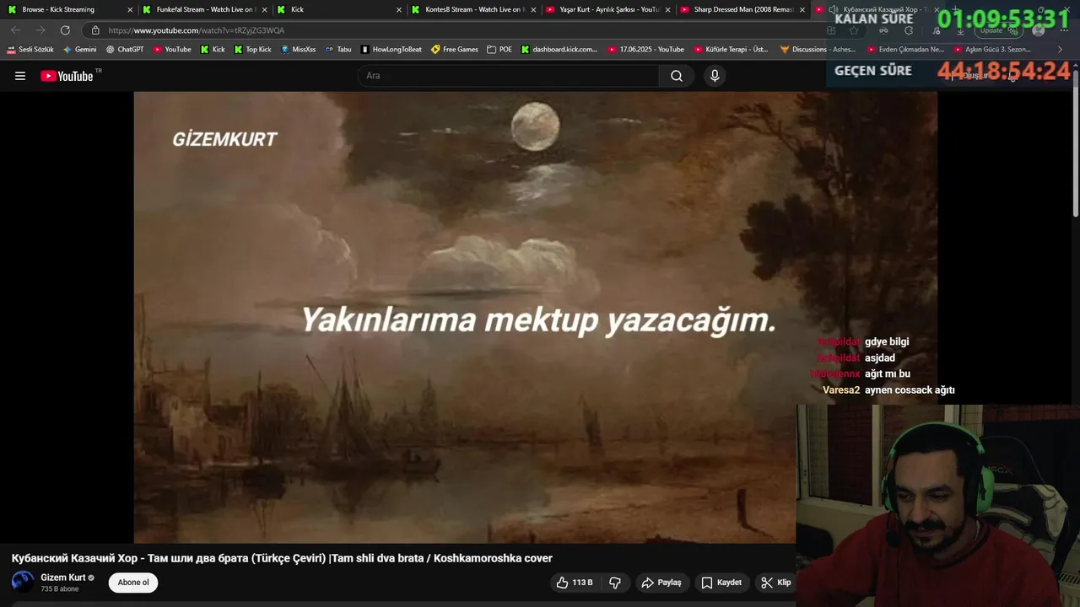Reload the page with browser refresh icon
Screen dimensions: 1080x607
65,30
